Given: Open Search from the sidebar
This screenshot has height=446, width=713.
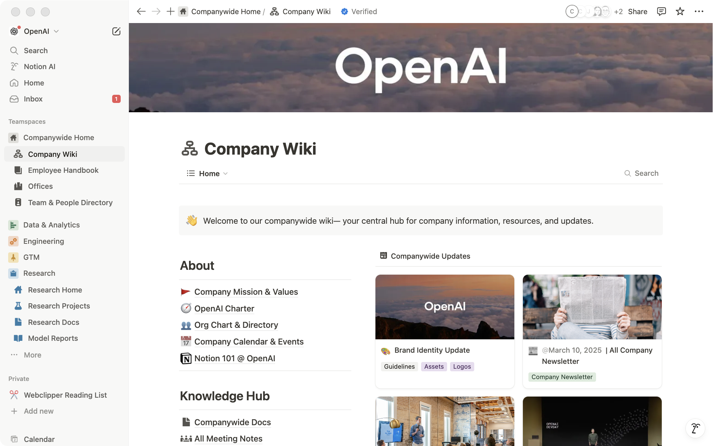Looking at the screenshot, I should pos(36,51).
